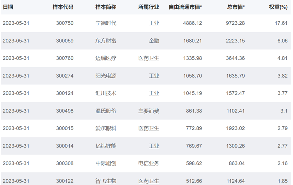Click the 电信业务 industry cell
This screenshot has height=185, width=293.
click(x=148, y=163)
